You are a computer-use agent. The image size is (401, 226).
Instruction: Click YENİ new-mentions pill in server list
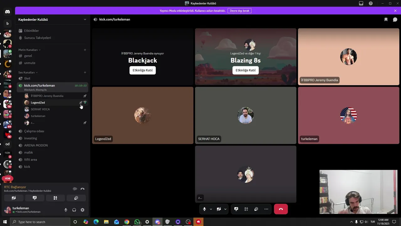pyautogui.click(x=8, y=178)
